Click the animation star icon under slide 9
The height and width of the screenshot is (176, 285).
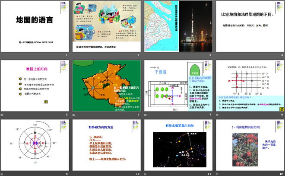(x=3, y=173)
